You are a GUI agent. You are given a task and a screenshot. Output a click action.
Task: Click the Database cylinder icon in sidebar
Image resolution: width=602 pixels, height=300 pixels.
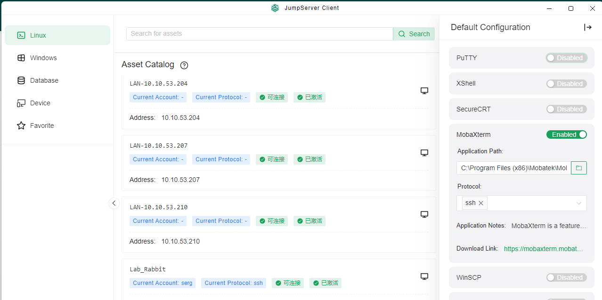(x=21, y=80)
